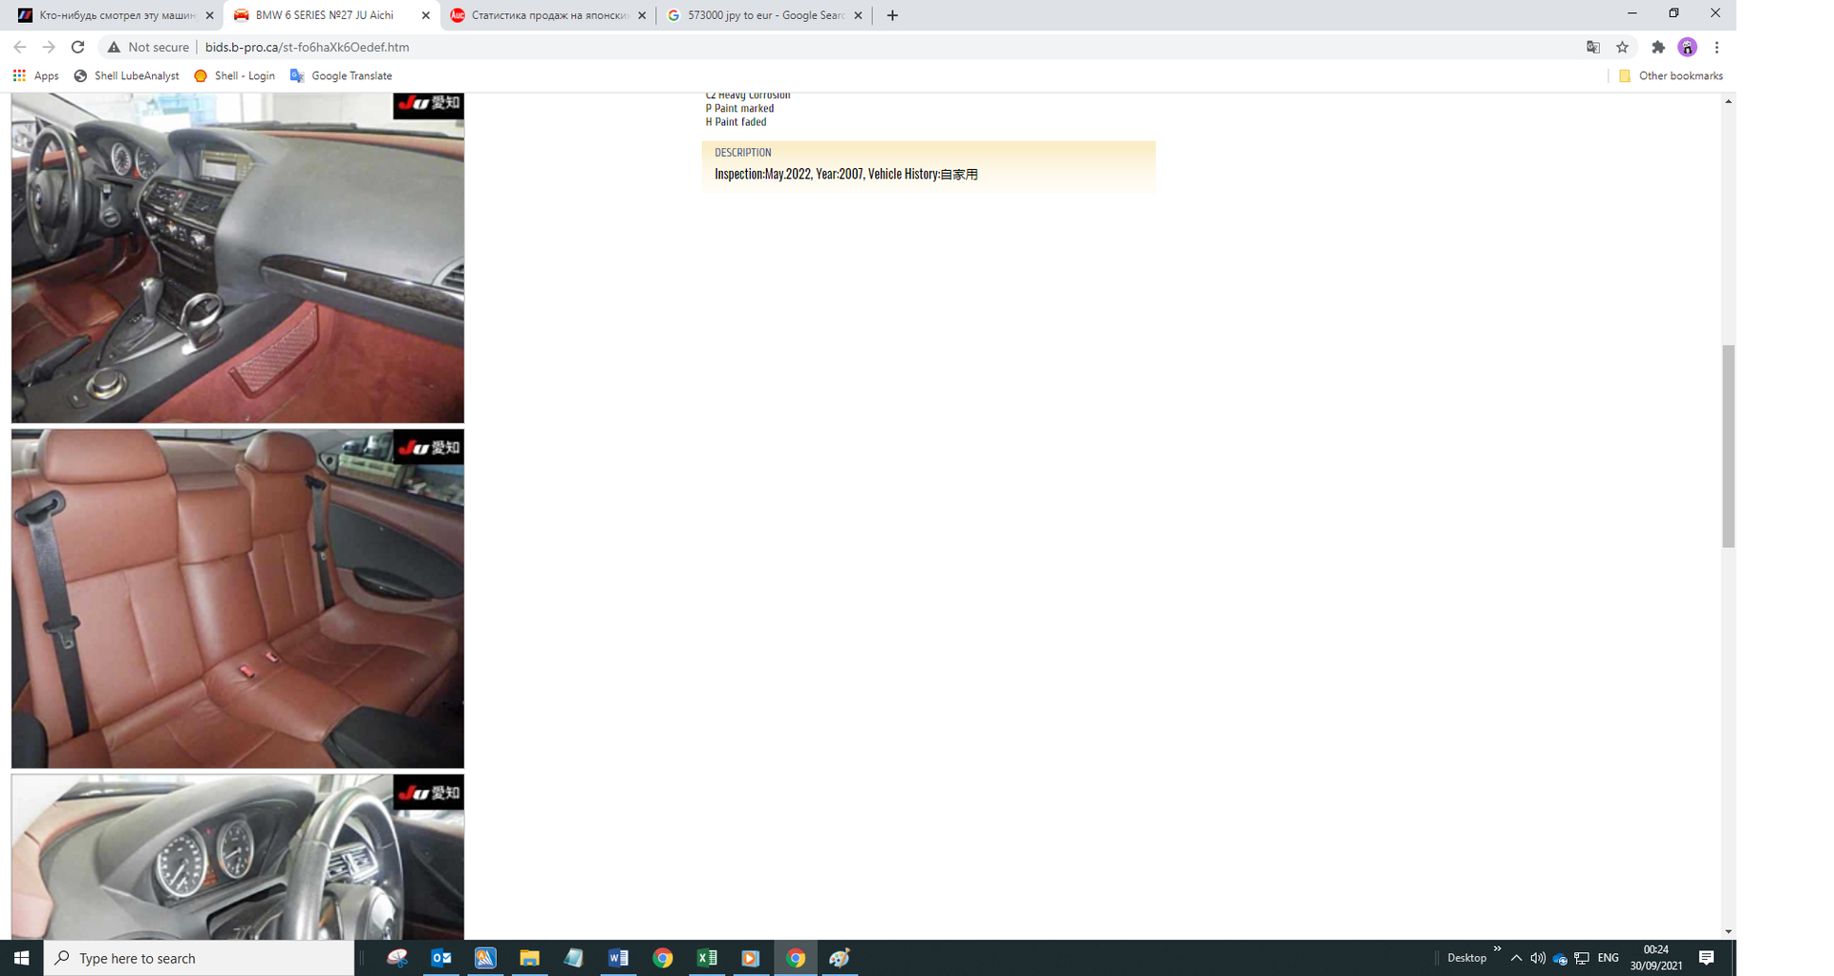Click the bookmark star icon
This screenshot has height=976, width=1834.
click(1622, 47)
